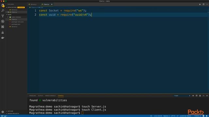Click the run play icon in editor title
This screenshot has width=209, height=117.
(x=200, y=4)
